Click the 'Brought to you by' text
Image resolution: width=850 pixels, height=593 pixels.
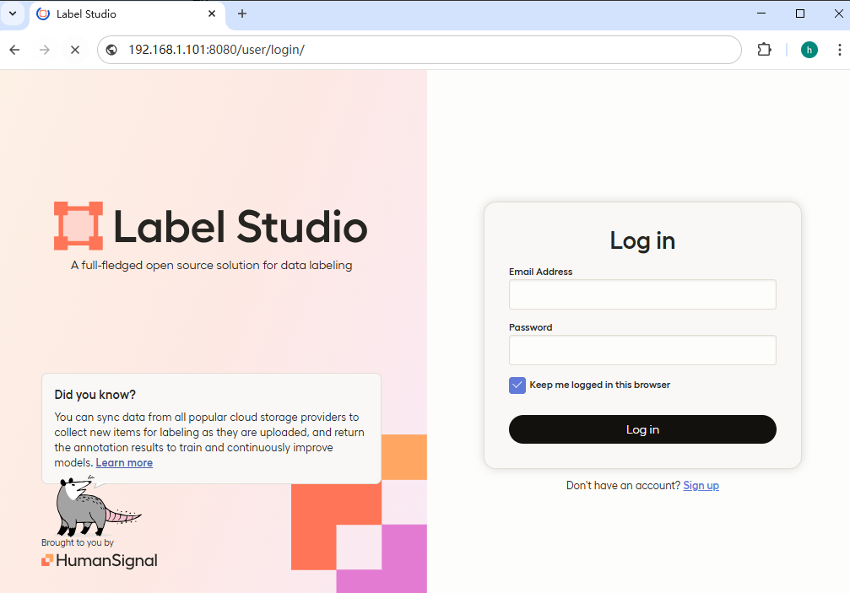[78, 542]
